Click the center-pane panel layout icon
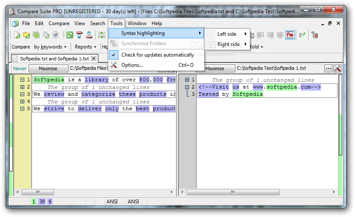The image size is (355, 217). click(x=280, y=35)
